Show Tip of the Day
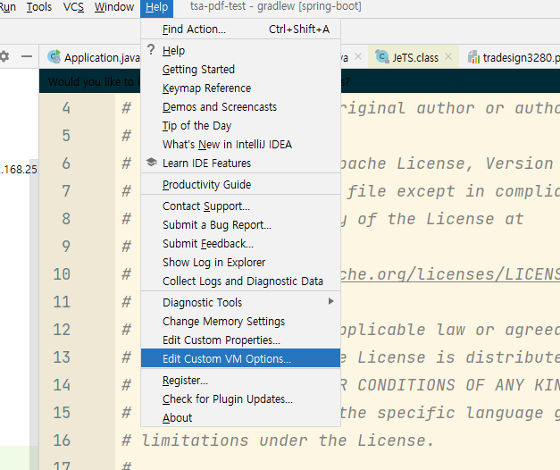The height and width of the screenshot is (470, 560). [x=240, y=125]
